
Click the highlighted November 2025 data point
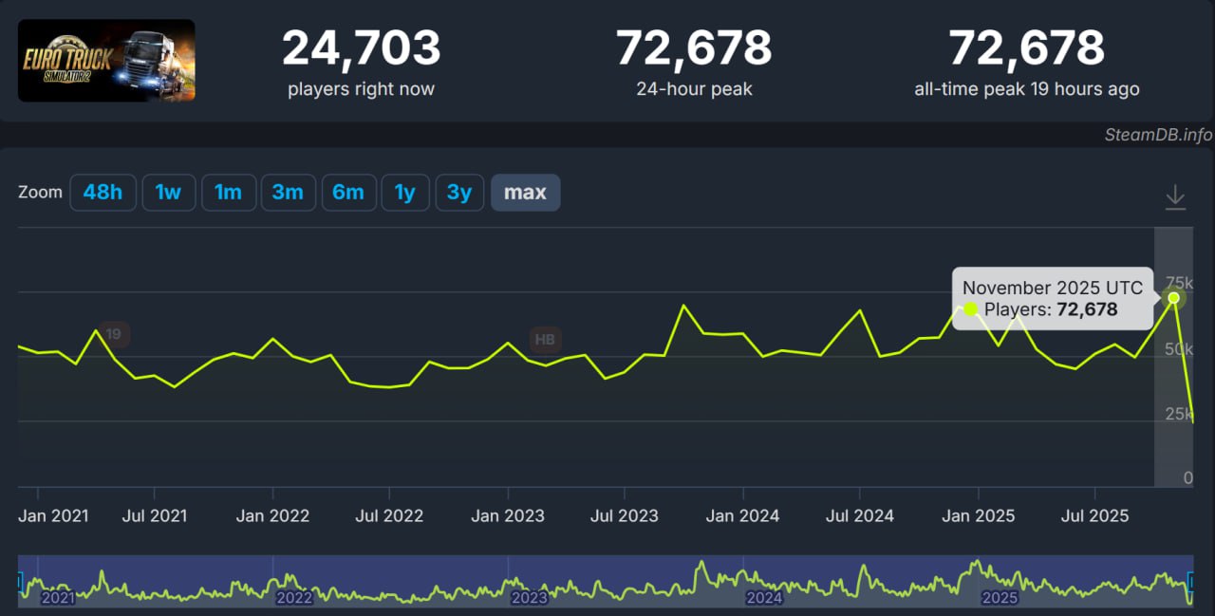pos(1173,298)
